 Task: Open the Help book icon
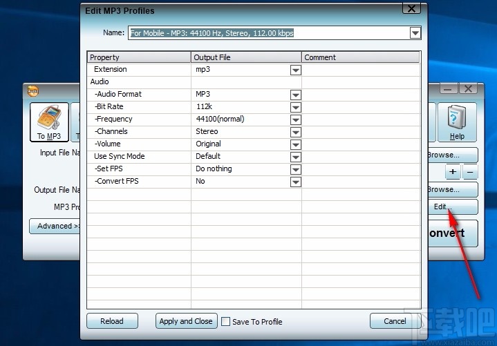coord(457,122)
